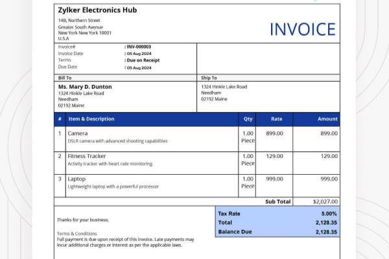Click the Bill To section header
This screenshot has width=389, height=259.
pos(65,78)
